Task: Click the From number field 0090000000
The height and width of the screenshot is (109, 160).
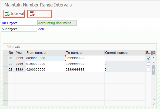Action: click(46, 58)
